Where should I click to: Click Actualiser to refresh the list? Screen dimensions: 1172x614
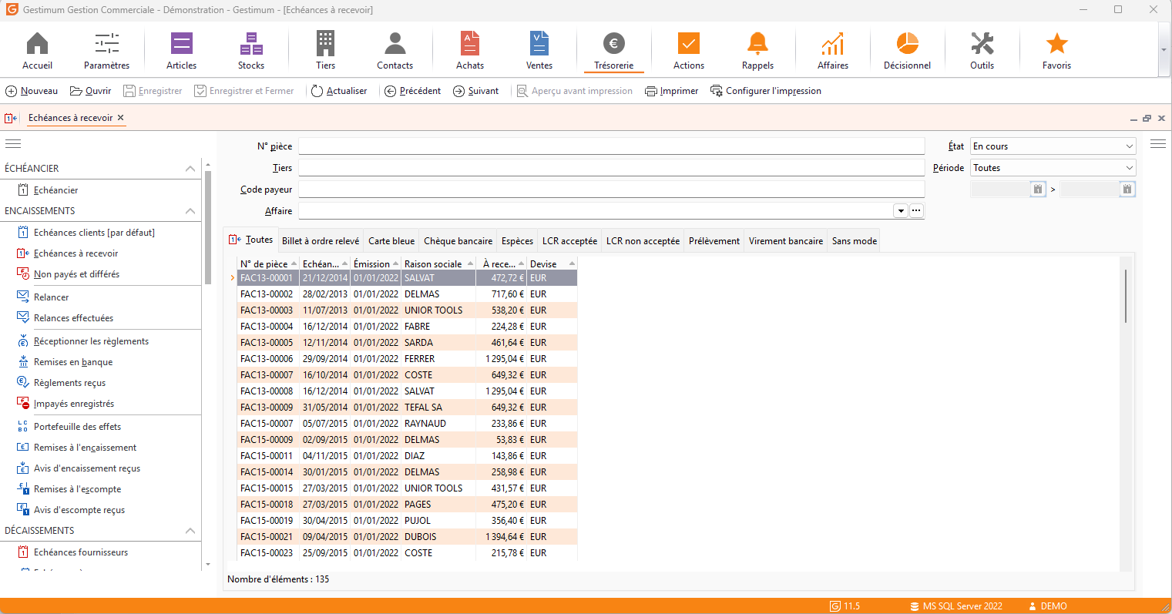click(x=339, y=91)
